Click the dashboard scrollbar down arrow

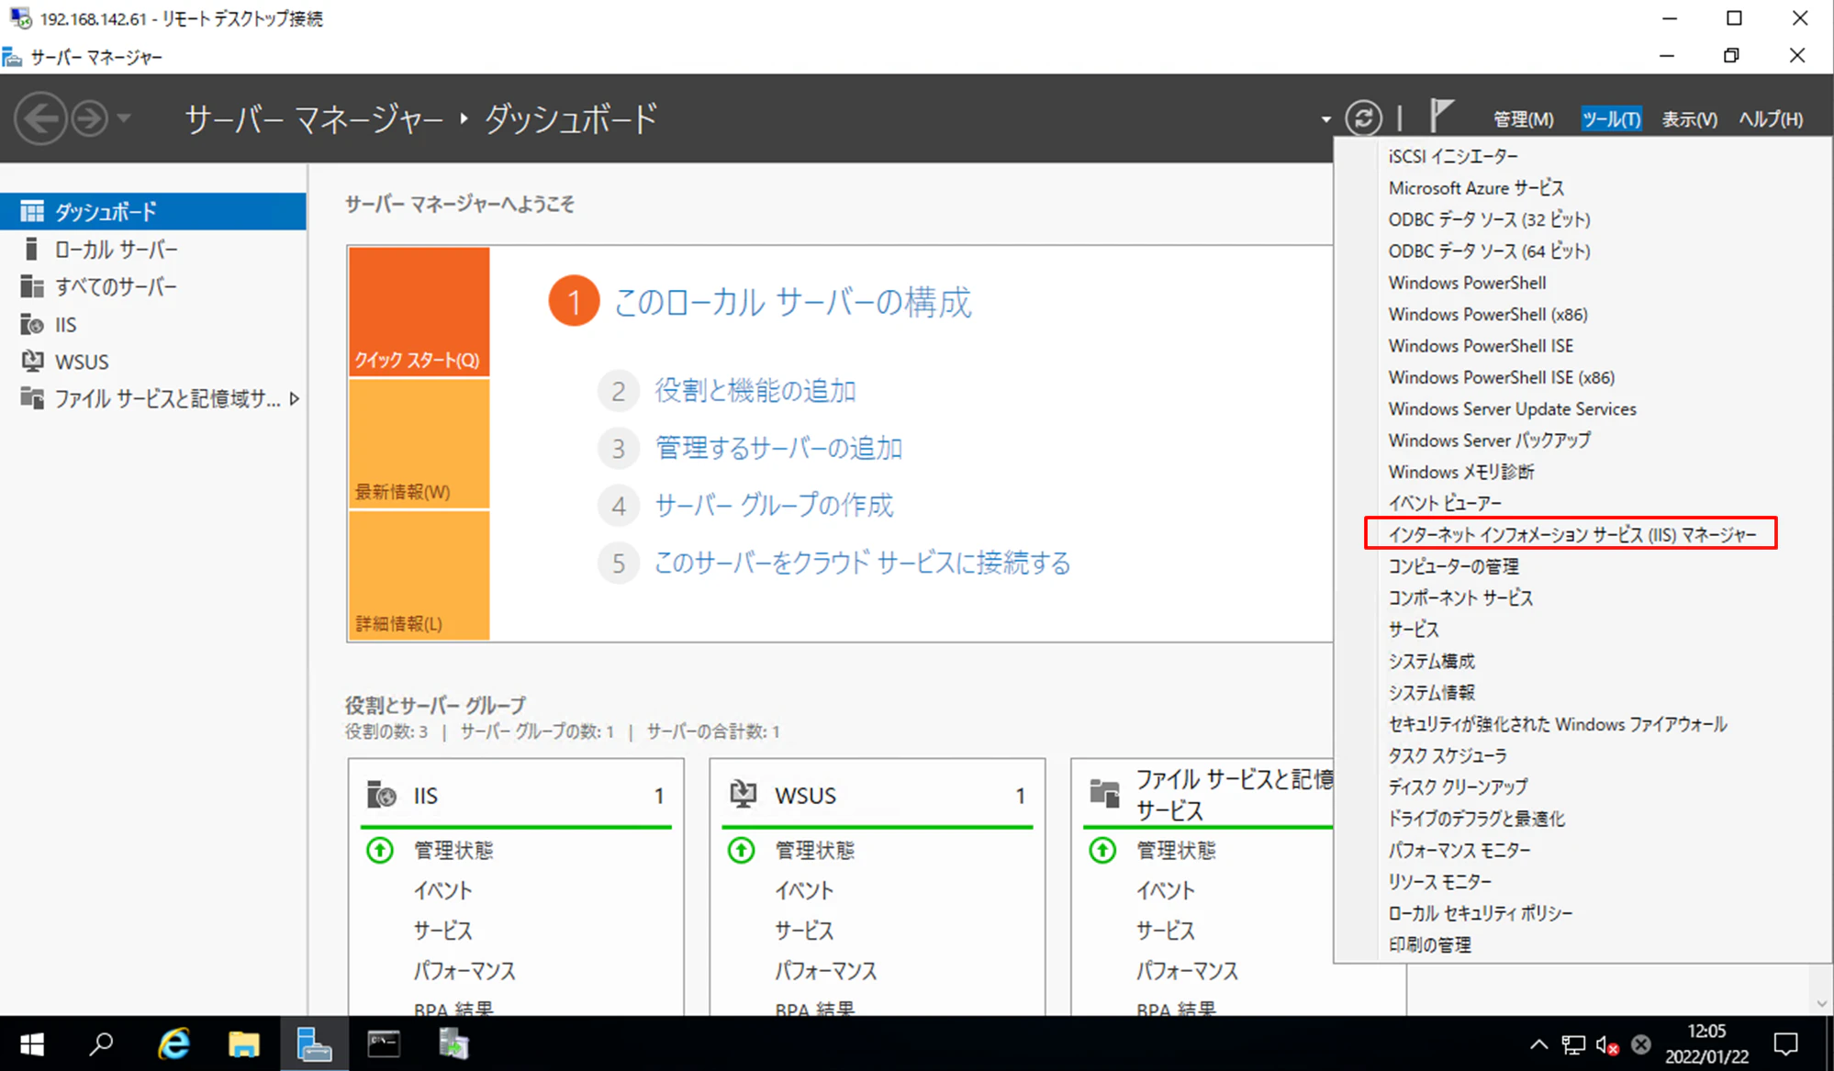pos(1822,1004)
